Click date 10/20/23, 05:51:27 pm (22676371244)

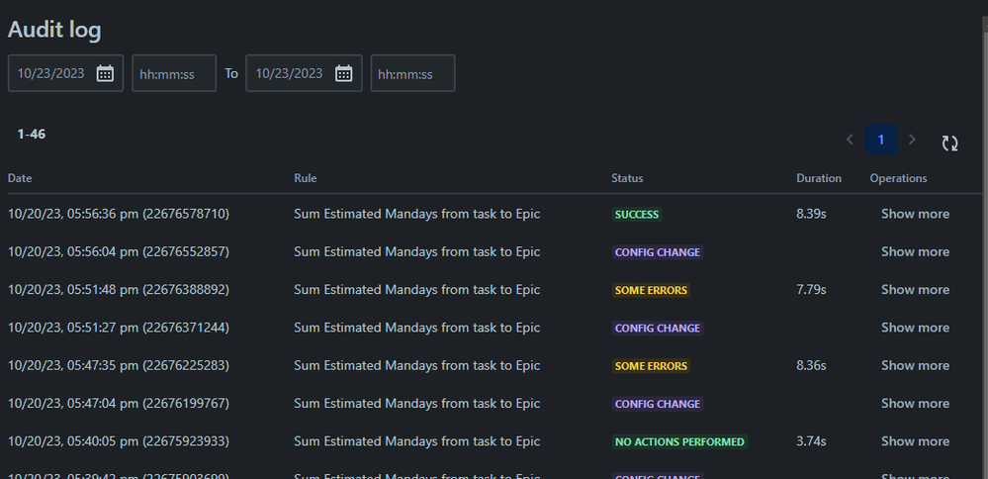point(119,328)
